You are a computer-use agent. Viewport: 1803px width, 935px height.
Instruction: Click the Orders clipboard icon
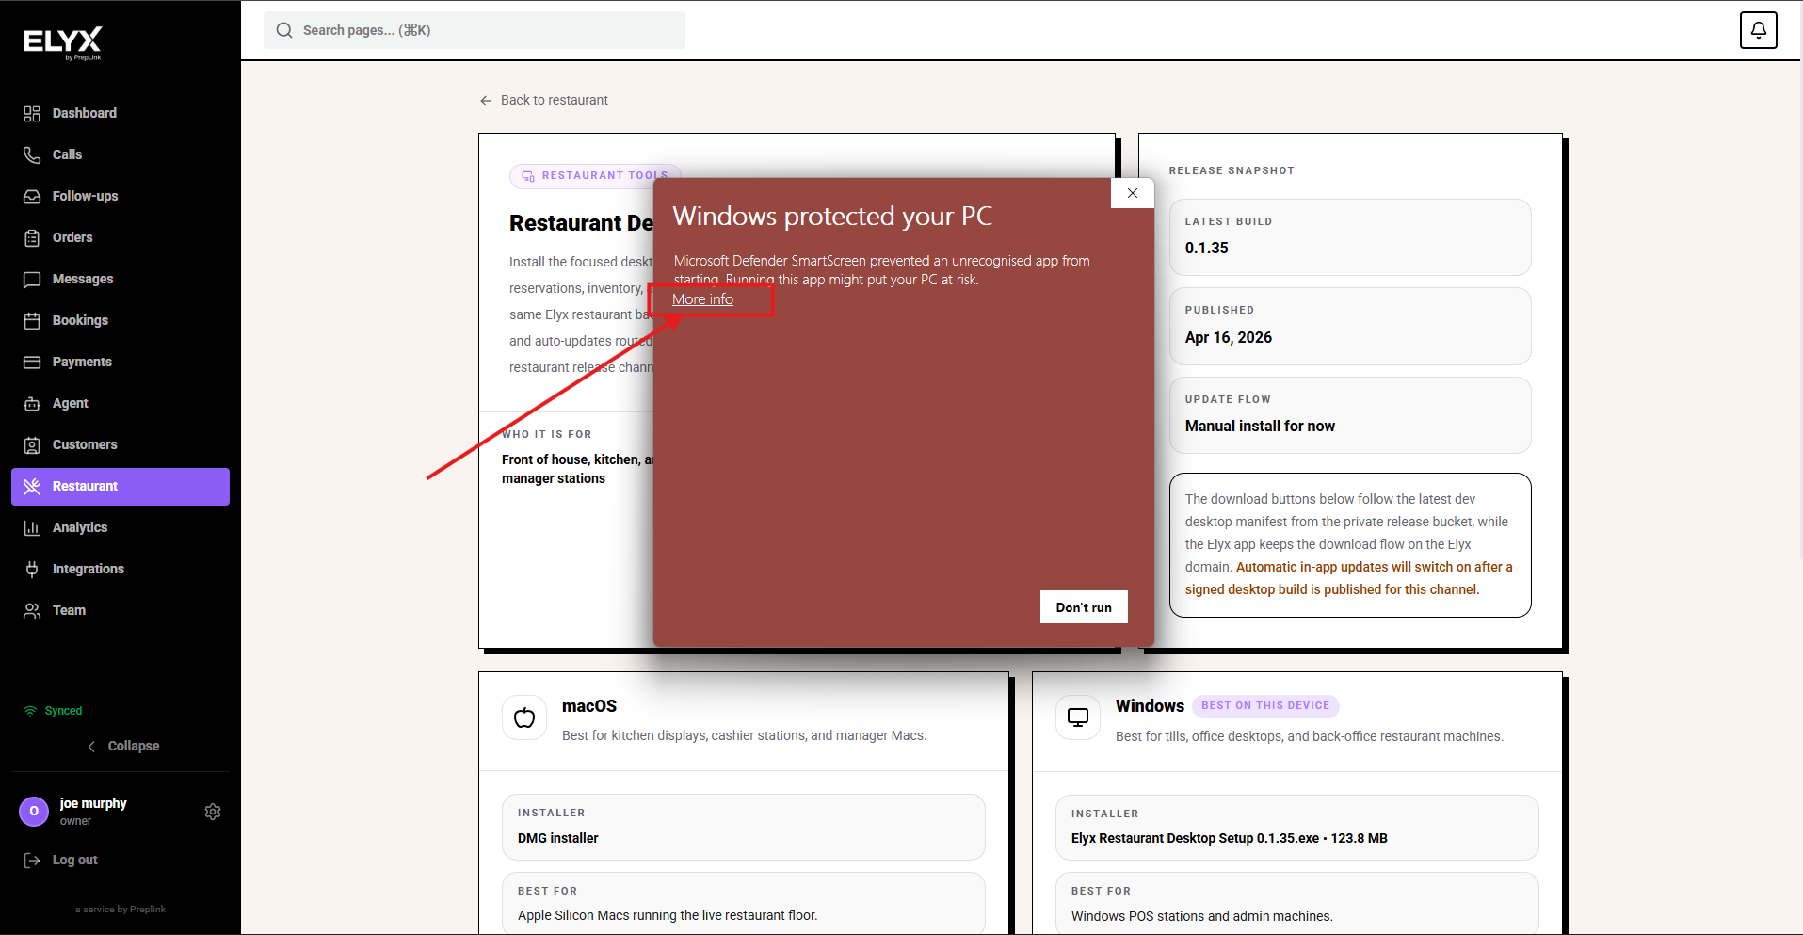click(32, 238)
